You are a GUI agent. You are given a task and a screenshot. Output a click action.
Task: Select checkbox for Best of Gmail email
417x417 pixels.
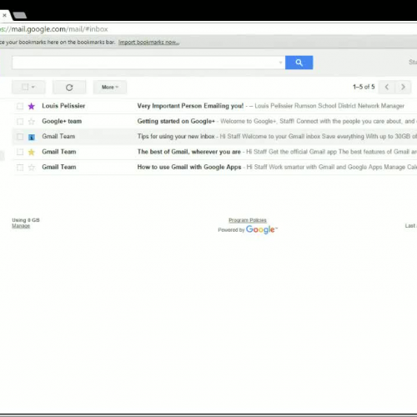click(20, 152)
